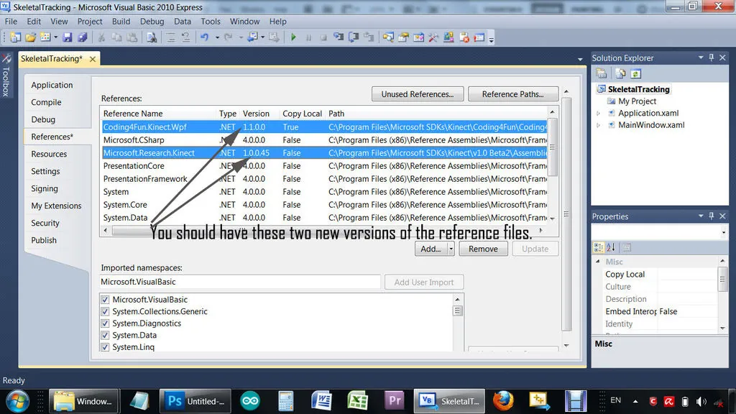Uncheck the System.Diagnostics namespace
The width and height of the screenshot is (736, 414).
click(106, 323)
